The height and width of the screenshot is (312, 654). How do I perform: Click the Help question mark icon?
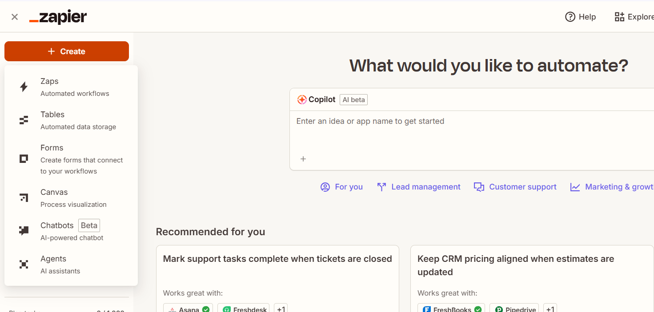click(570, 17)
